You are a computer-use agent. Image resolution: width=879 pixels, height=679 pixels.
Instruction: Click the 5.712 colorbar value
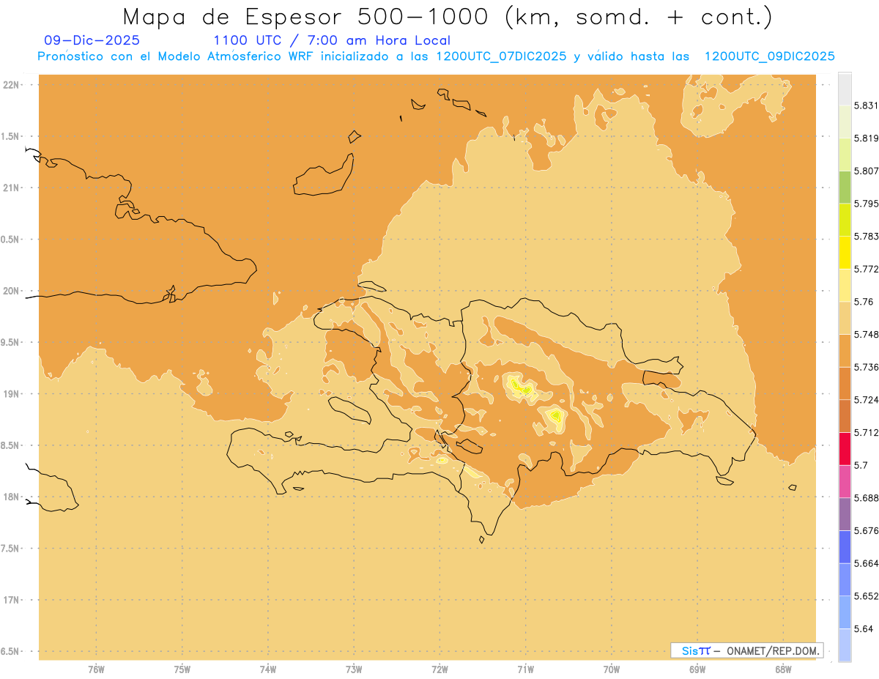(866, 432)
